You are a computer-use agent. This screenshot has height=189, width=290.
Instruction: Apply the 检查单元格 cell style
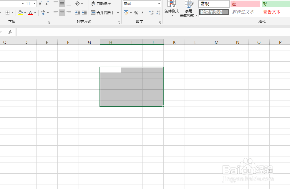point(214,12)
